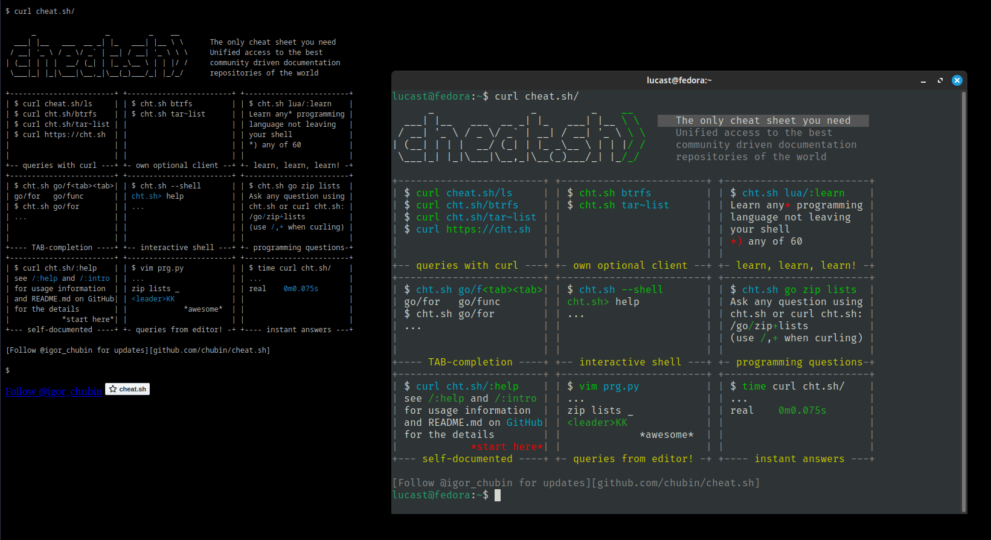Click the cheat.sh GitHub star button

tap(127, 389)
